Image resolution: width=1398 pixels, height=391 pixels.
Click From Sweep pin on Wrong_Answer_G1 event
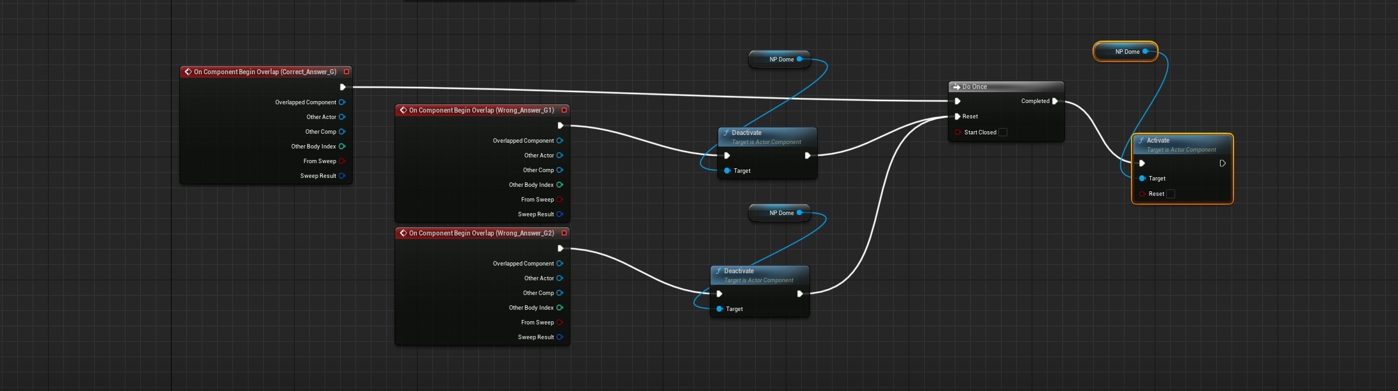click(x=560, y=200)
